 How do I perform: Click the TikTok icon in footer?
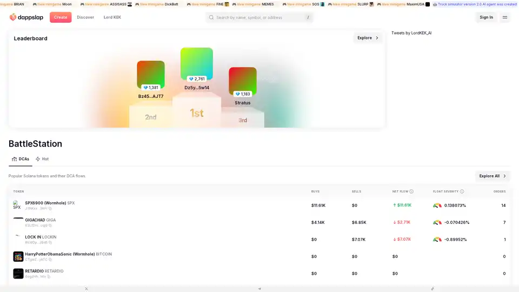coord(432,289)
